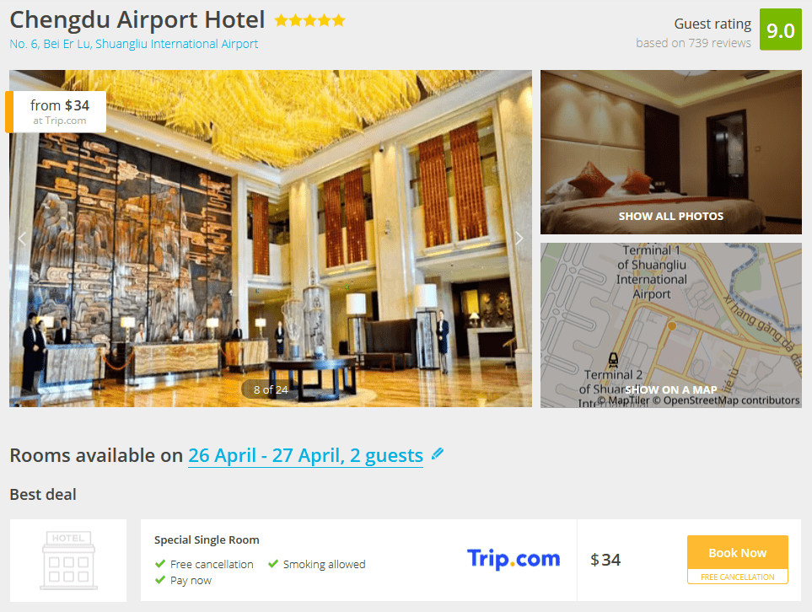This screenshot has height=612, width=812.
Task: Open the 9.0 guest rating badge
Action: point(781,30)
